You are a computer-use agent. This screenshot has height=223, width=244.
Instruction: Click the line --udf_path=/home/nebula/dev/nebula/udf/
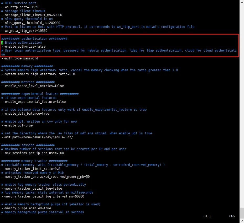click(x=37, y=137)
